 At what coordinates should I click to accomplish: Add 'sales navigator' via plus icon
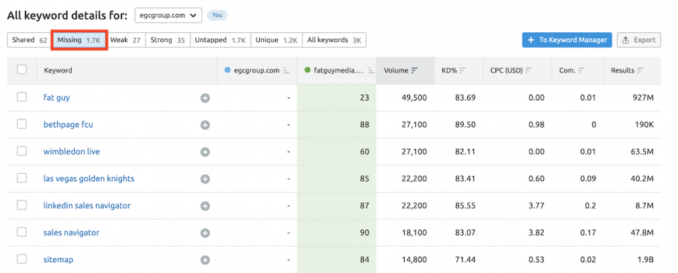(x=205, y=233)
